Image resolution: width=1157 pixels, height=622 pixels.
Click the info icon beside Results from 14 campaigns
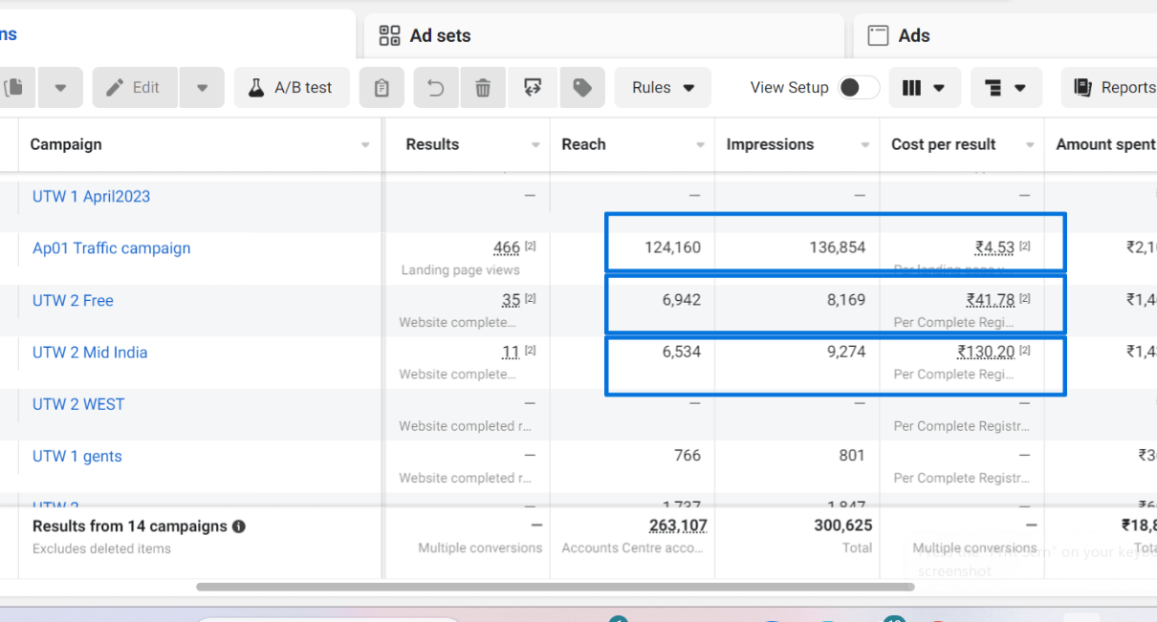(239, 526)
